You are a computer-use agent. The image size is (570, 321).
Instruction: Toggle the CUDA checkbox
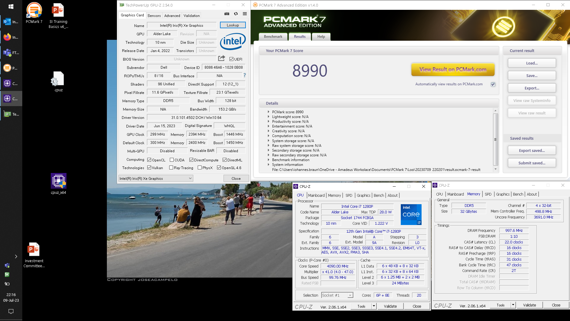point(172,160)
